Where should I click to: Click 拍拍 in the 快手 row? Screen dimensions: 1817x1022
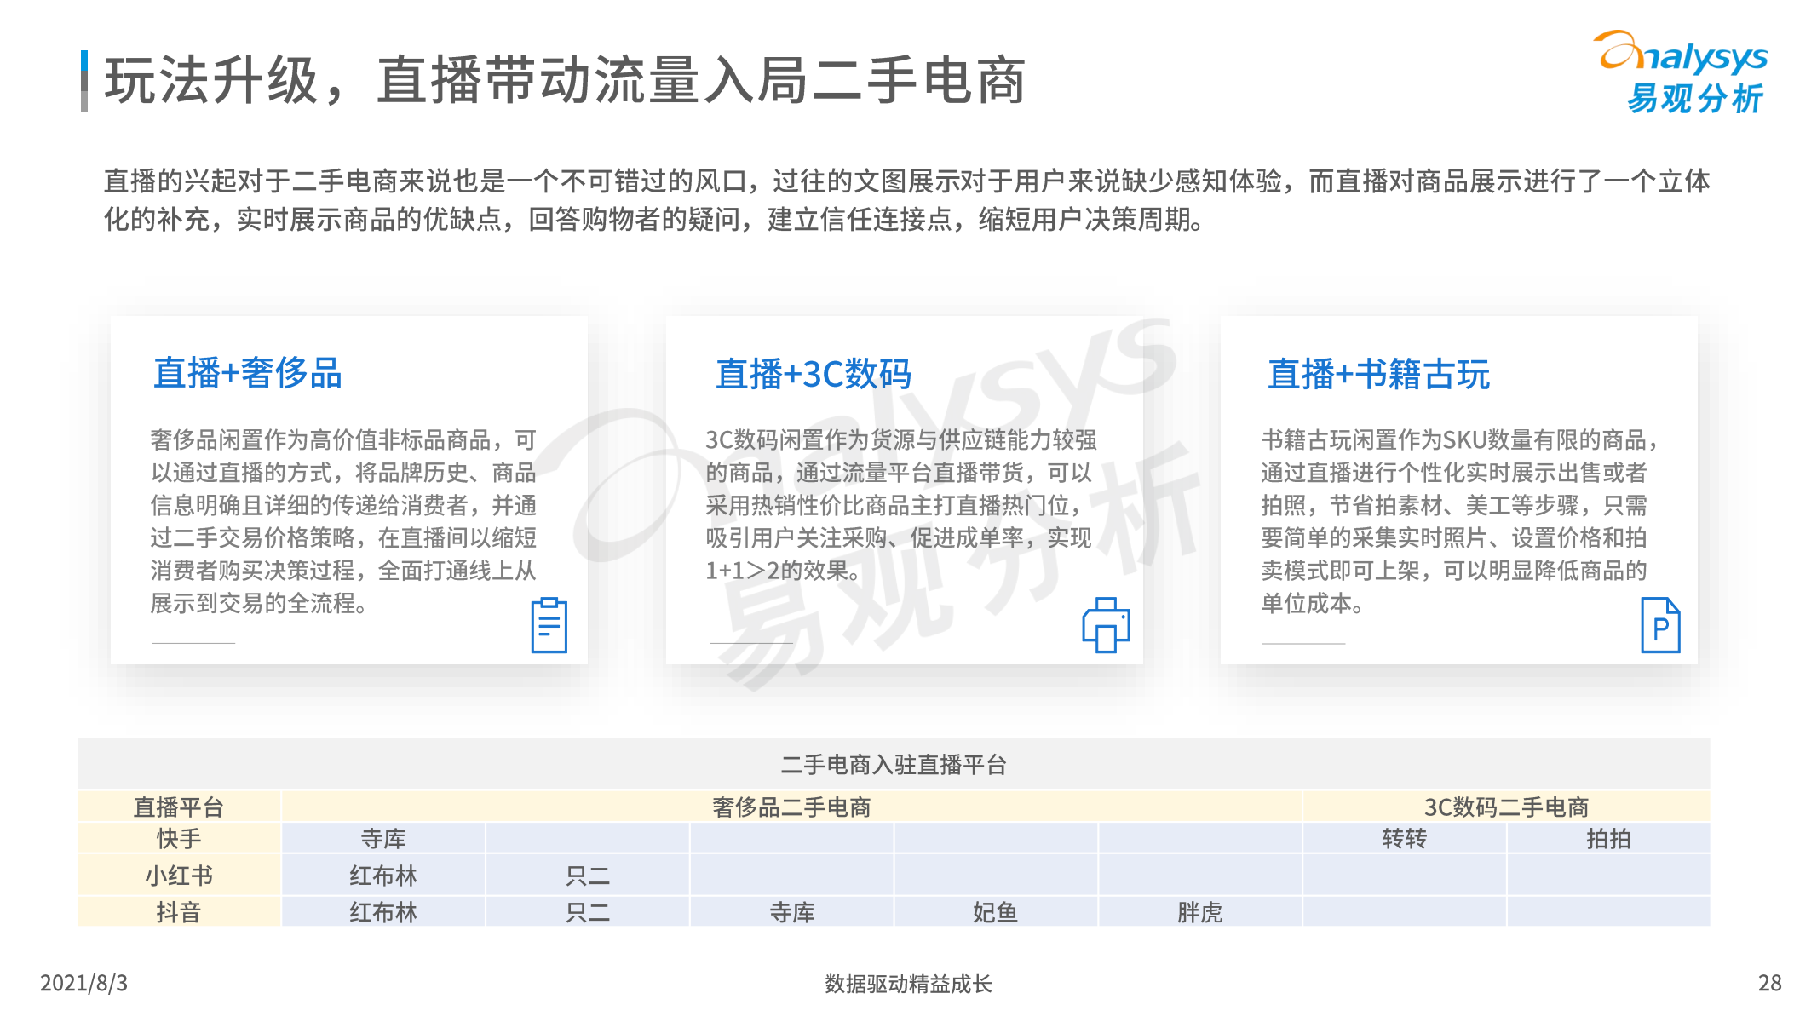[x=1608, y=839]
